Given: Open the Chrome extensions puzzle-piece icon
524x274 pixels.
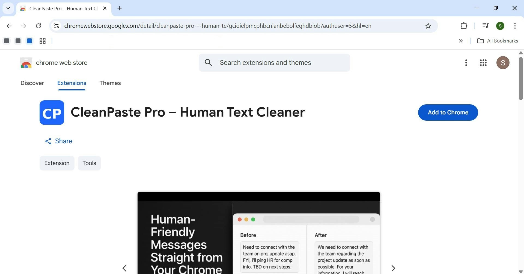Looking at the screenshot, I should pos(464,26).
